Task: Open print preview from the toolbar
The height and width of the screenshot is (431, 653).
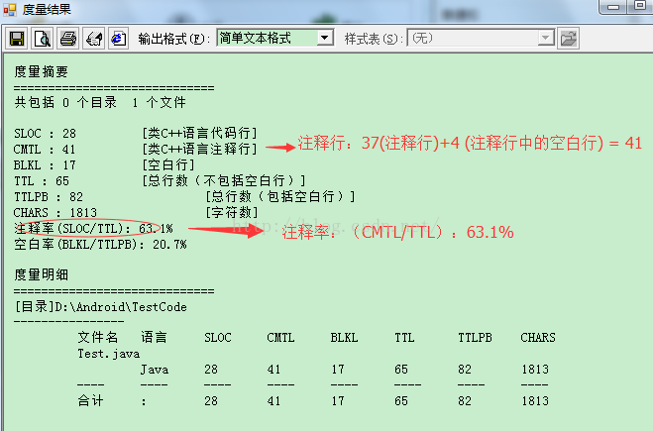Action: coord(42,39)
